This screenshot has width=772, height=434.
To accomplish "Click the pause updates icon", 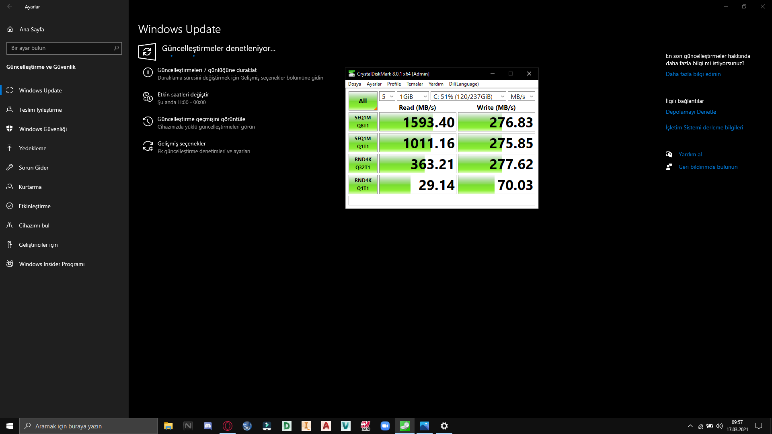I will pos(148,72).
